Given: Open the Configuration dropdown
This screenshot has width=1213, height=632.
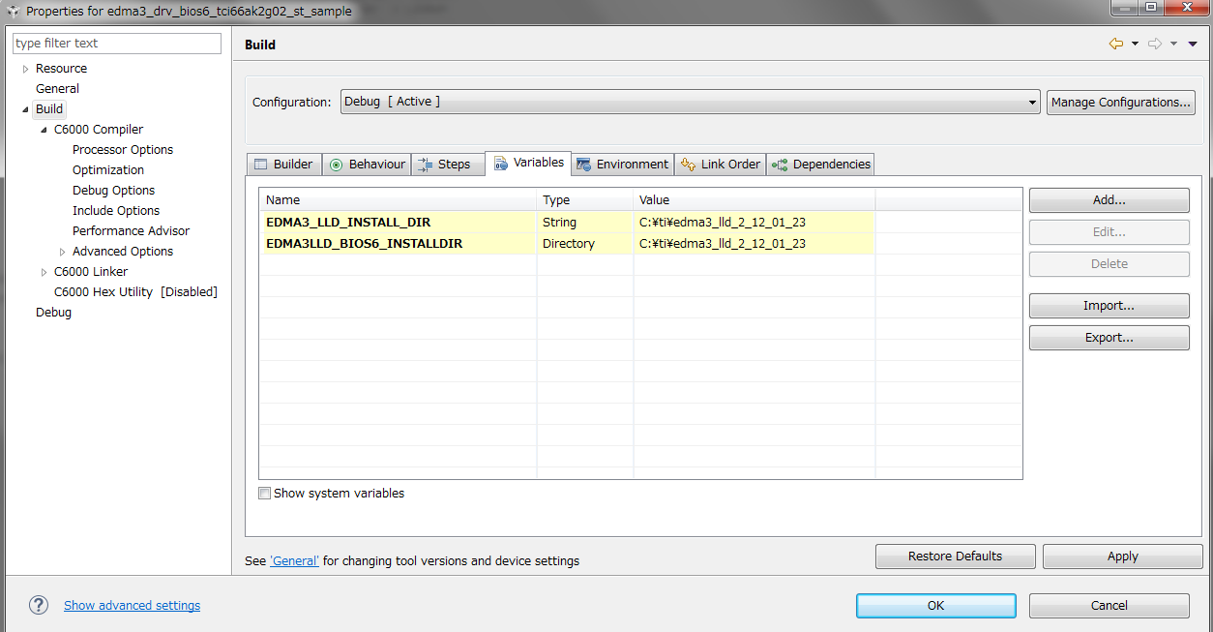Looking at the screenshot, I should pos(691,102).
